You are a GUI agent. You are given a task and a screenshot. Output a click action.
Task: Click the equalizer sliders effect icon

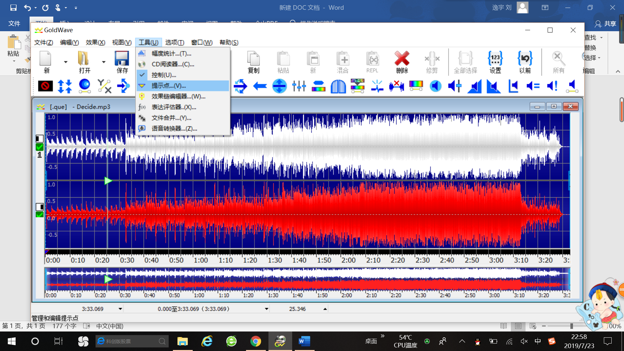299,86
